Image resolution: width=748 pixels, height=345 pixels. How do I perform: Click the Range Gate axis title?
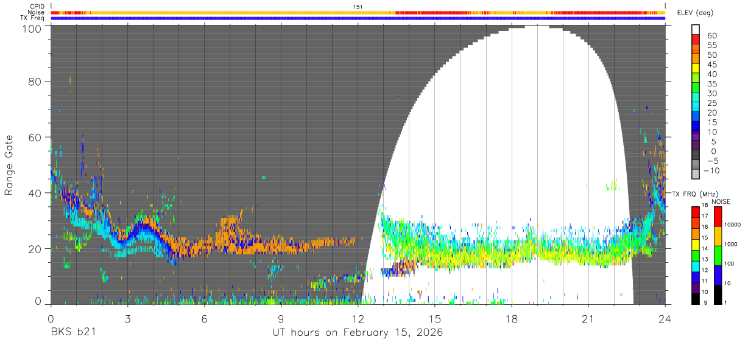[9, 166]
